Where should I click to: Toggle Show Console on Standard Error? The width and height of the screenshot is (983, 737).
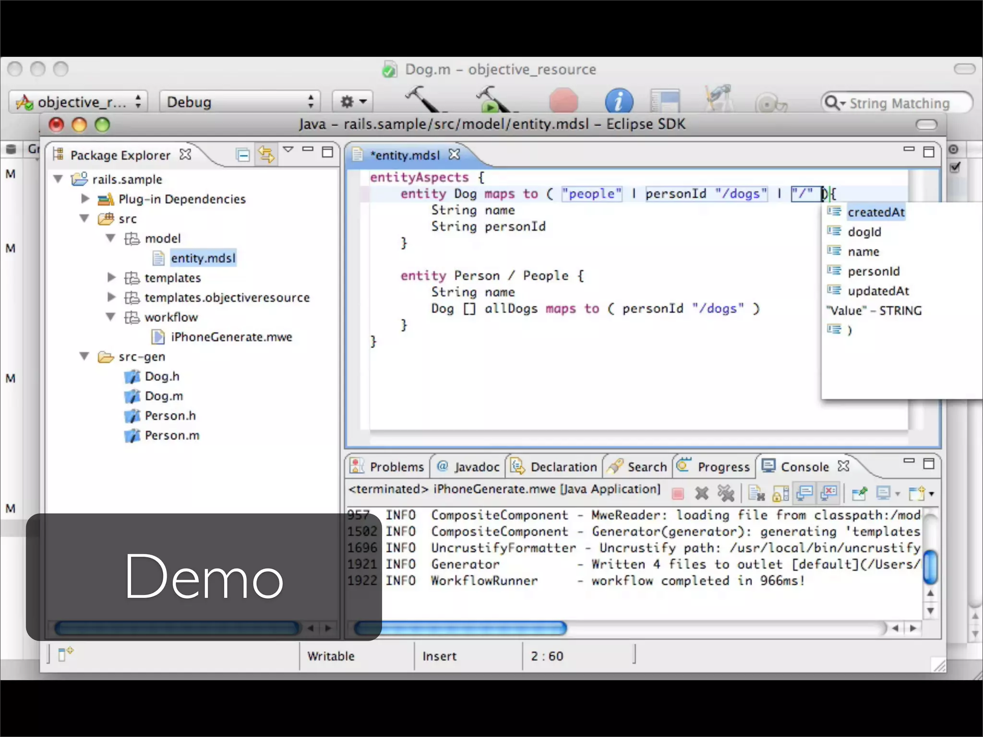(829, 493)
